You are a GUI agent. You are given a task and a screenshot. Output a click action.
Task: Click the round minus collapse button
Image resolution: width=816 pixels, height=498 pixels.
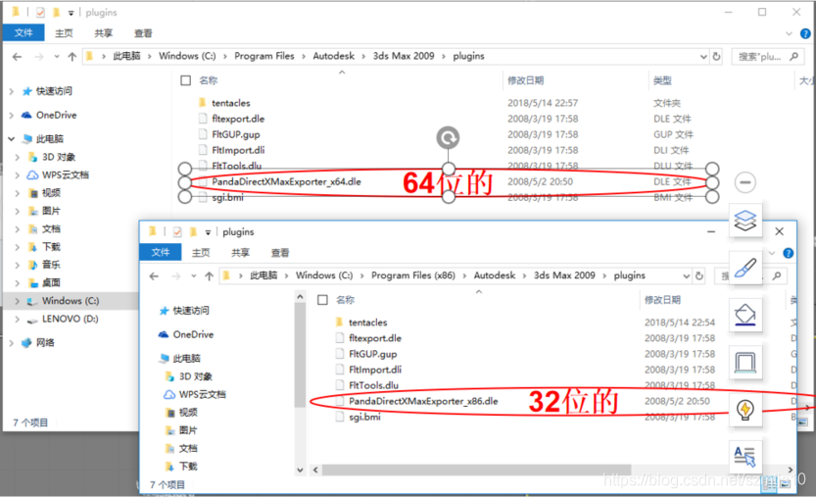pyautogui.click(x=745, y=182)
